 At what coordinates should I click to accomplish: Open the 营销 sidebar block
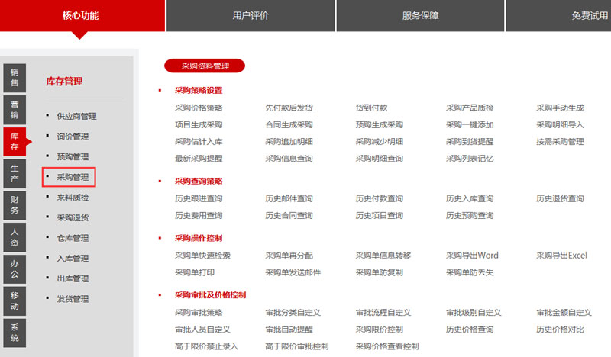tap(15, 110)
